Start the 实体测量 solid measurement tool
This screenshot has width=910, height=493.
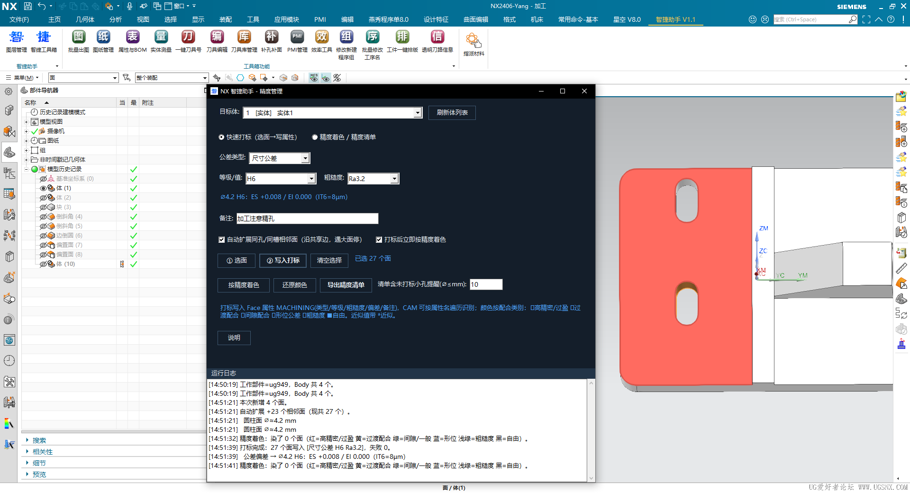coord(161,41)
